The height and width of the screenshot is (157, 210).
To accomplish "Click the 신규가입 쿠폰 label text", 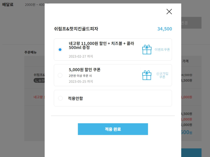I will (x=162, y=76).
